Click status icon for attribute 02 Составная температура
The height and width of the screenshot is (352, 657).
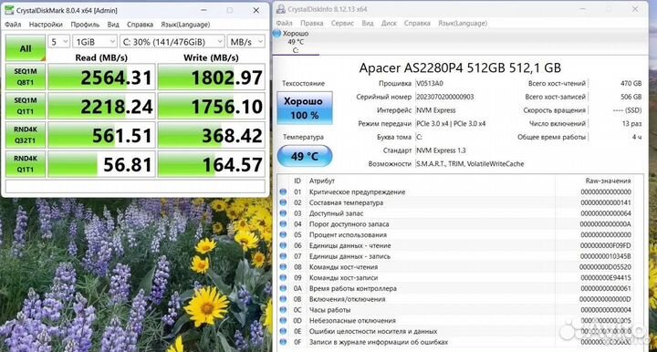point(283,202)
